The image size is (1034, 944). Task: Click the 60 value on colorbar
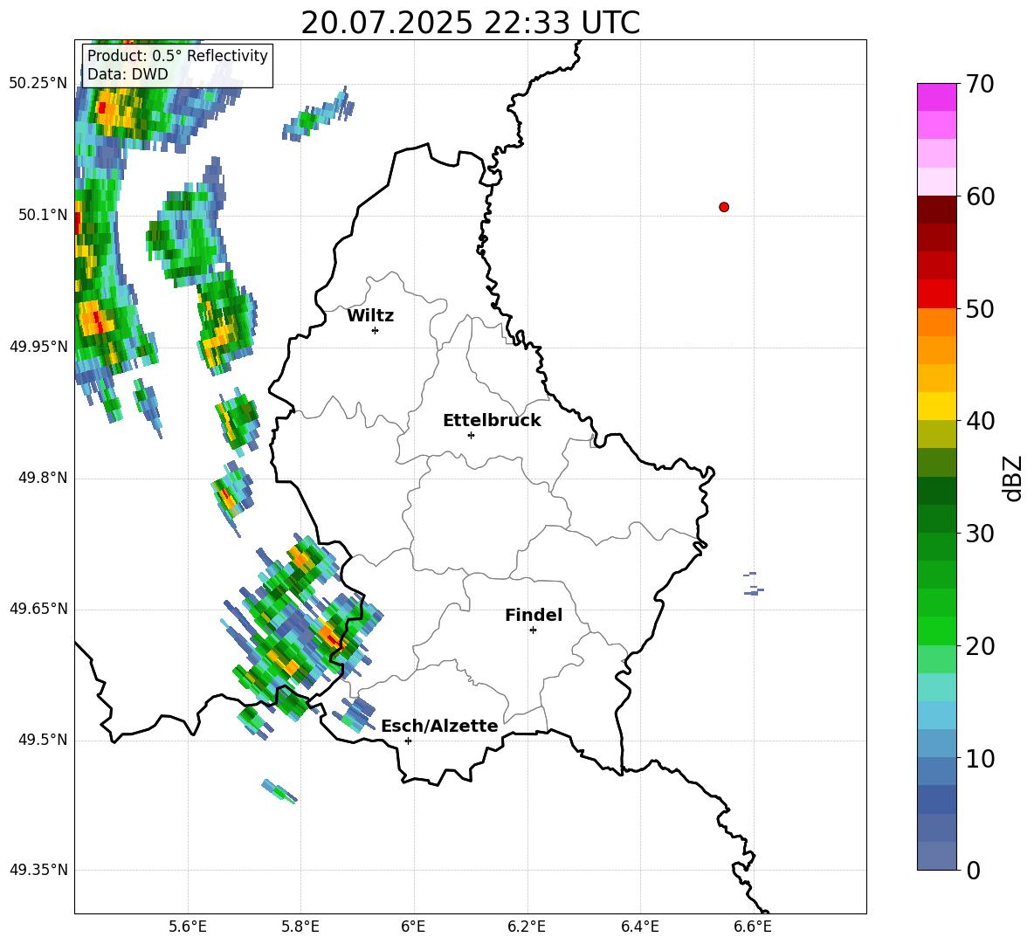pos(980,196)
